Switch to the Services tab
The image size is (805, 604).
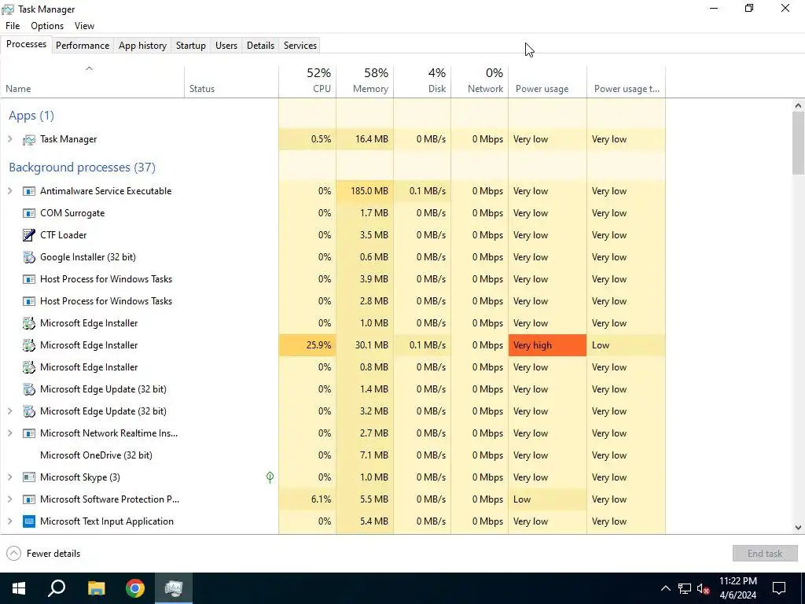click(300, 45)
